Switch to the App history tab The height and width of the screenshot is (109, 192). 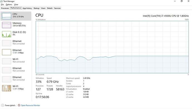tap(27, 8)
